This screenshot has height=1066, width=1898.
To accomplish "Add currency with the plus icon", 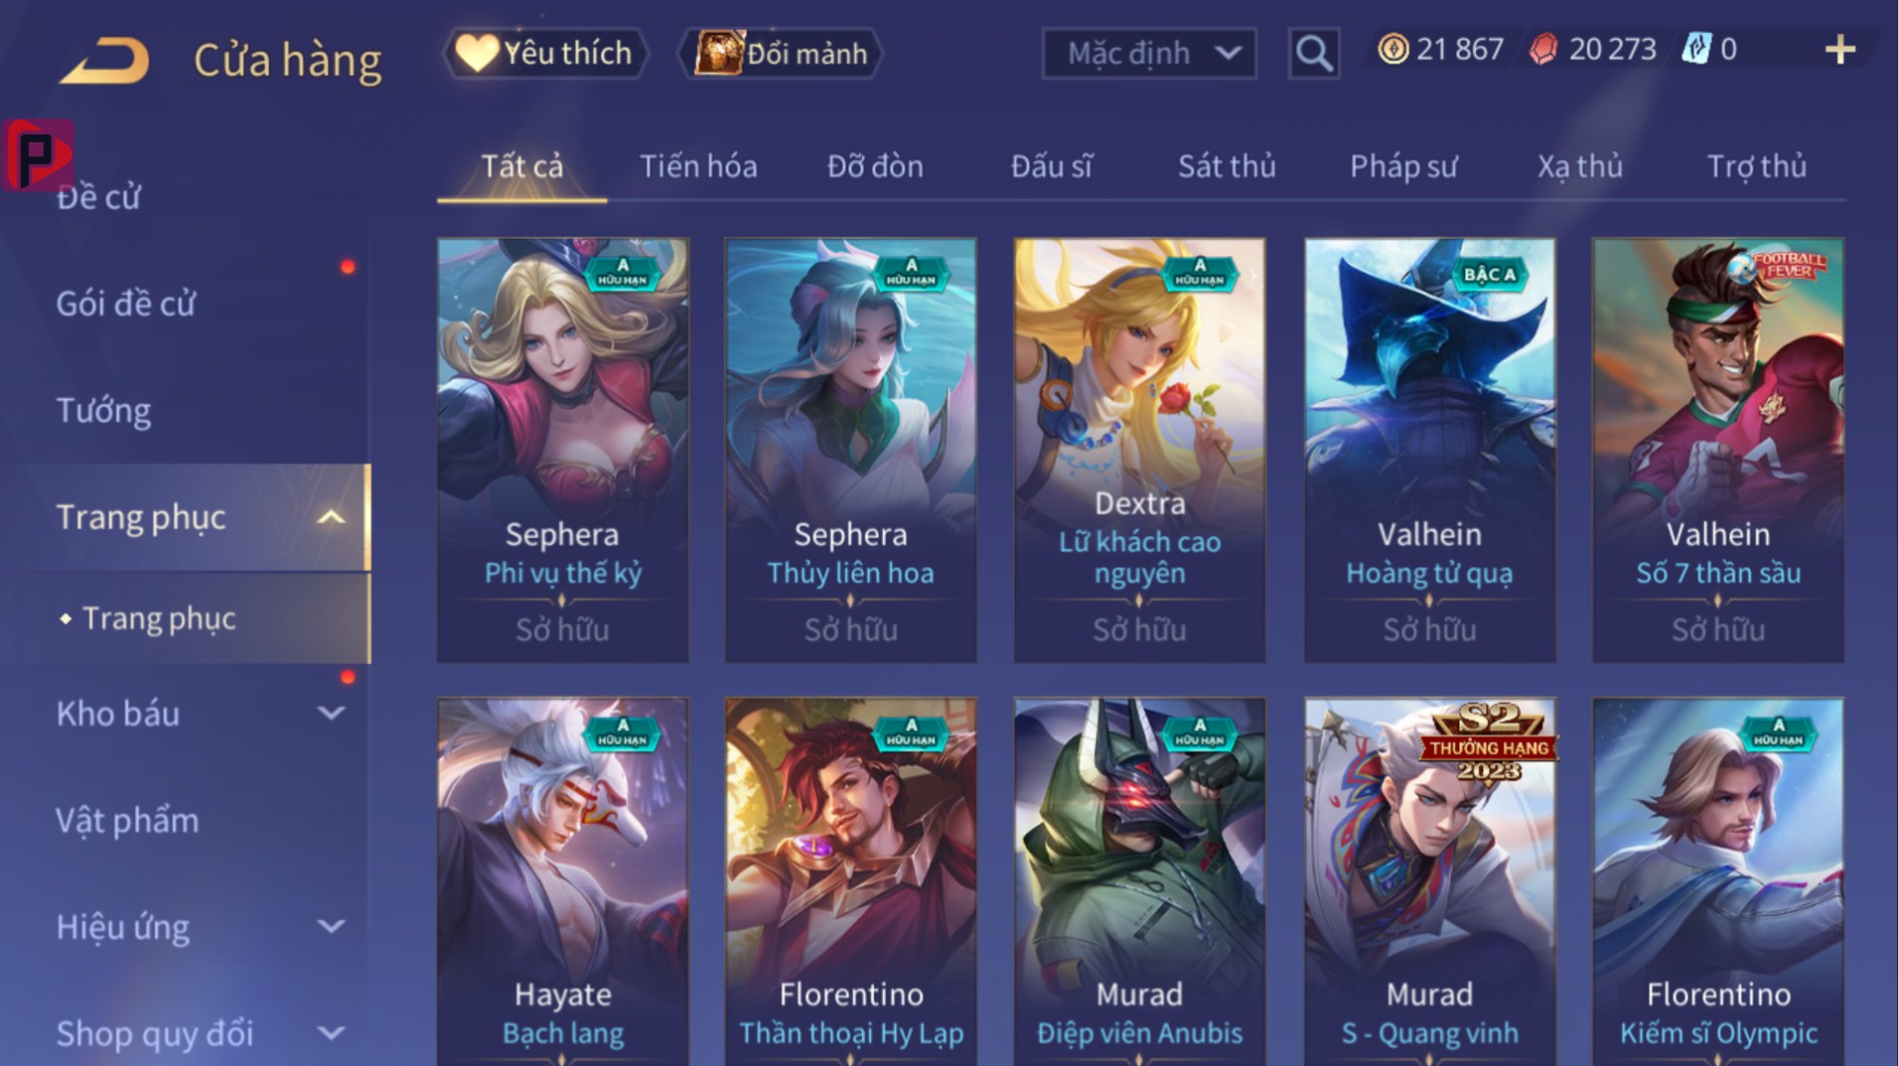I will click(x=1840, y=50).
